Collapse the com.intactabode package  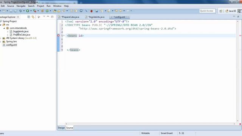coord(4,28)
